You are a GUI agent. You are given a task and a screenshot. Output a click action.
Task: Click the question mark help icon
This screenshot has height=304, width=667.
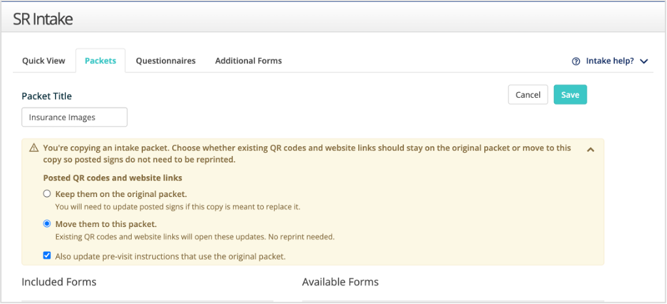[x=576, y=61]
